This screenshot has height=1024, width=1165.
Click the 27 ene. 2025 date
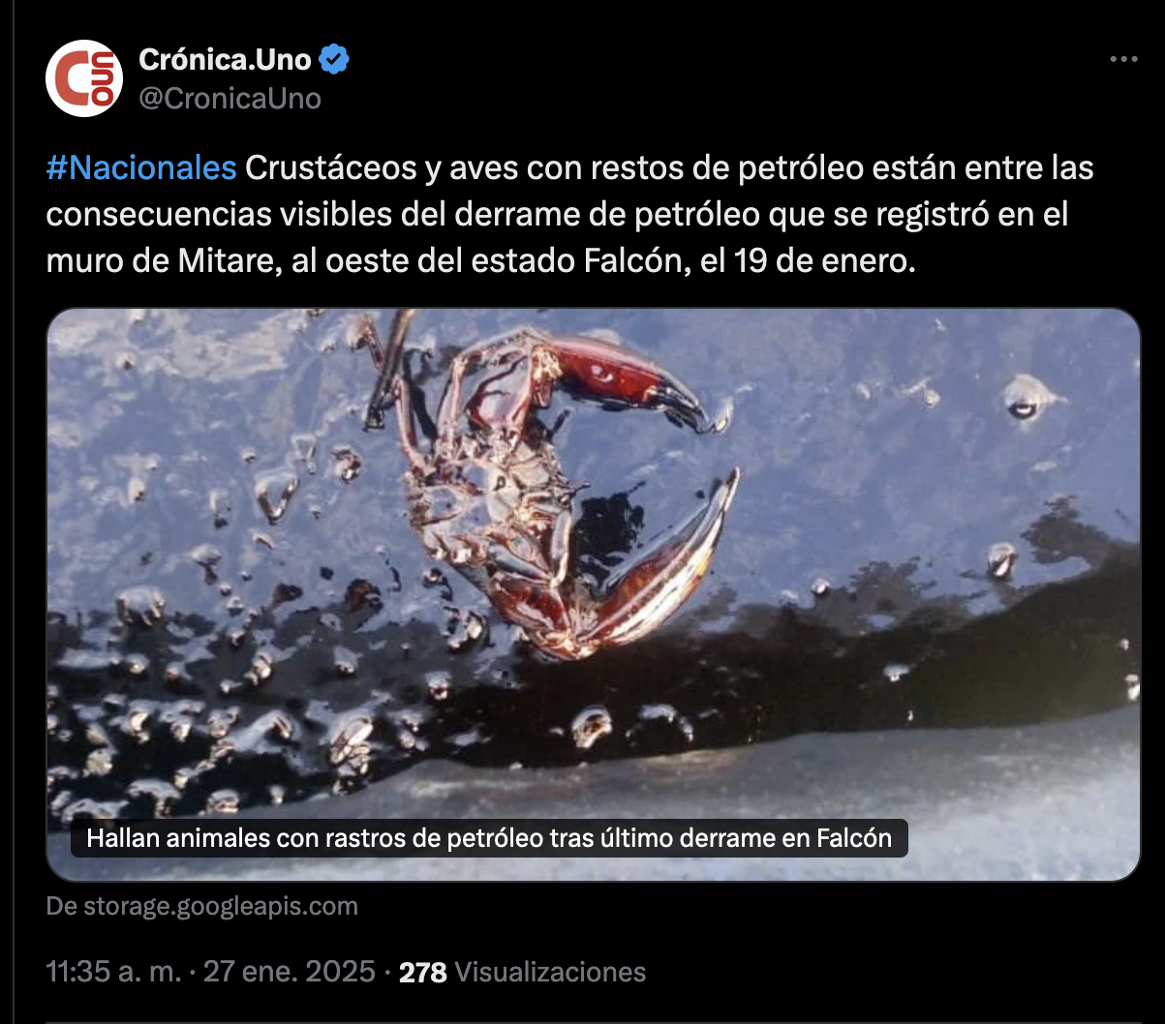click(x=289, y=972)
